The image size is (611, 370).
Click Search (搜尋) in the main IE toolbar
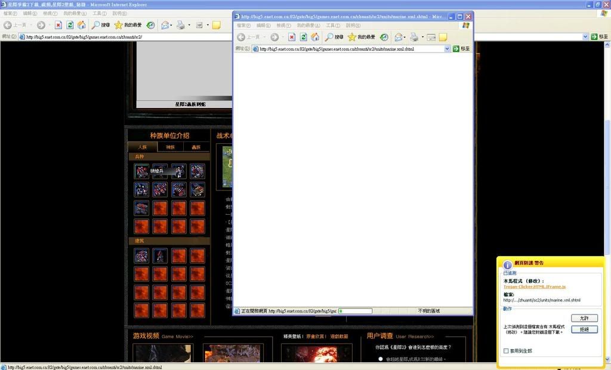point(100,25)
